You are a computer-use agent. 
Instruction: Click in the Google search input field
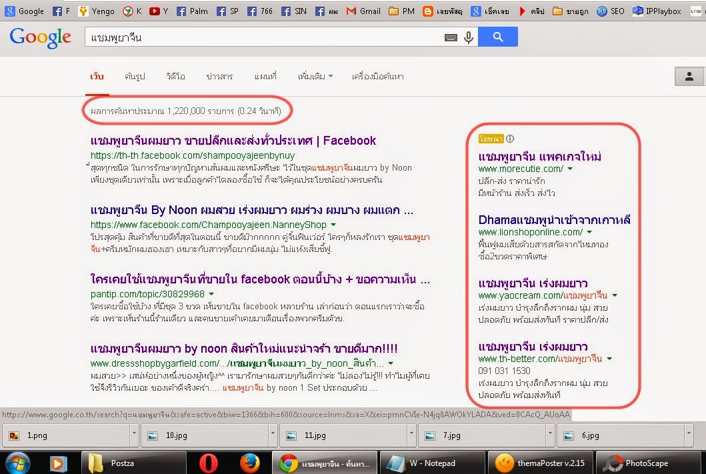pos(263,37)
